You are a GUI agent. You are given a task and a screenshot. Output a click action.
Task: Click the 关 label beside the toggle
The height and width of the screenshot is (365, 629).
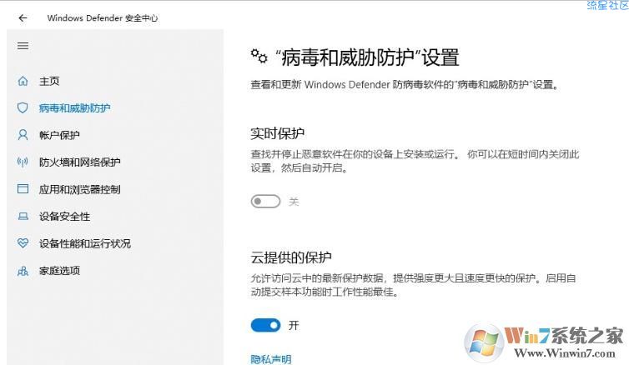[294, 202]
